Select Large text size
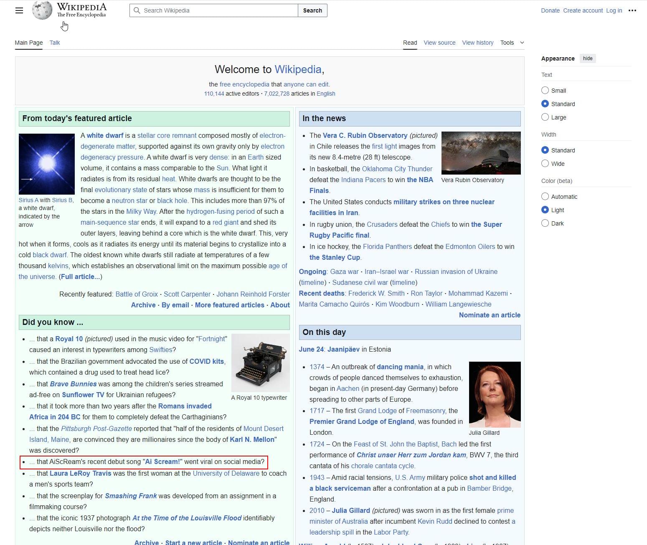 545,117
